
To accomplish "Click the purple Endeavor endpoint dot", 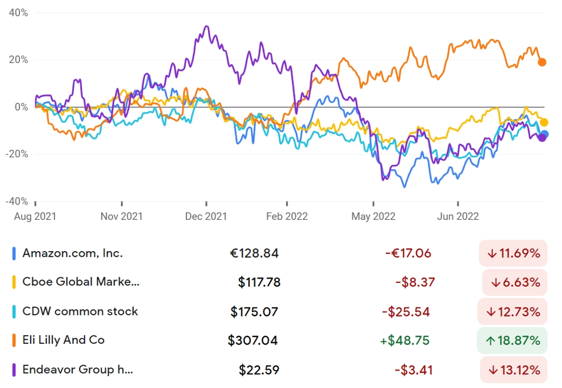I will point(542,137).
